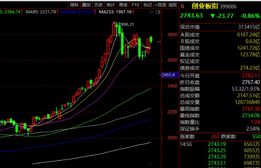The width and height of the screenshot is (261, 168).
Task: Click the 深证换手 value 2.58%
Action: [253, 129]
